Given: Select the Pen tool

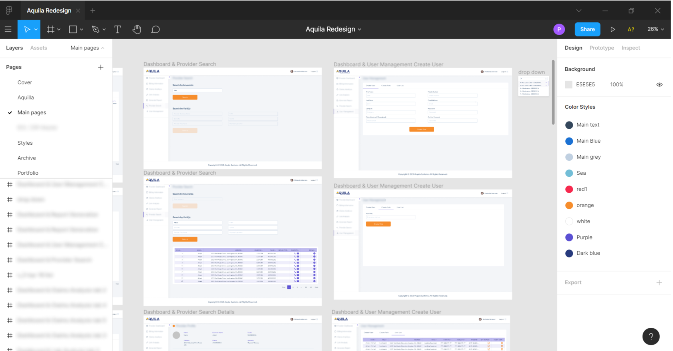Looking at the screenshot, I should [95, 29].
